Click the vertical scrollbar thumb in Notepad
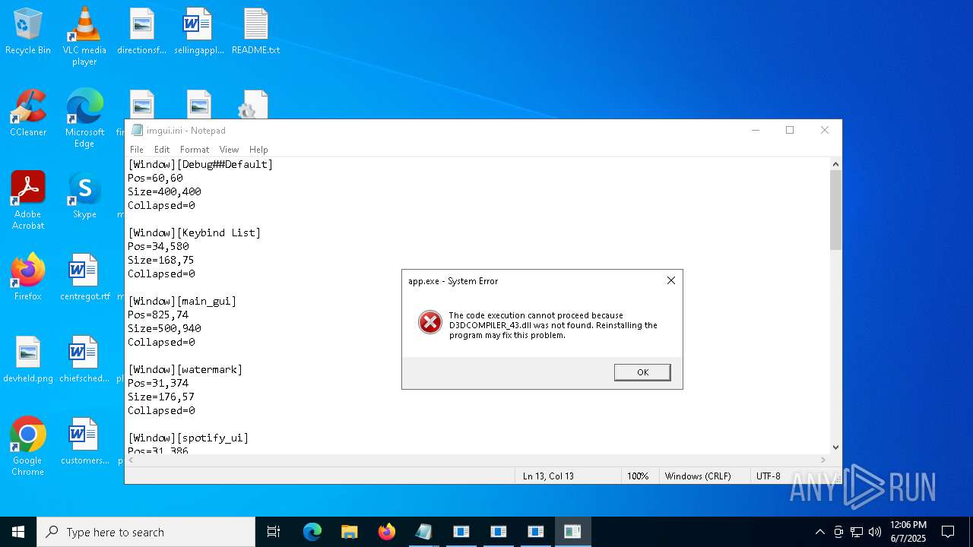The width and height of the screenshot is (973, 547). pos(835,210)
